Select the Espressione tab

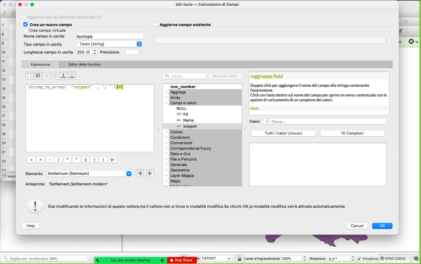41,64
